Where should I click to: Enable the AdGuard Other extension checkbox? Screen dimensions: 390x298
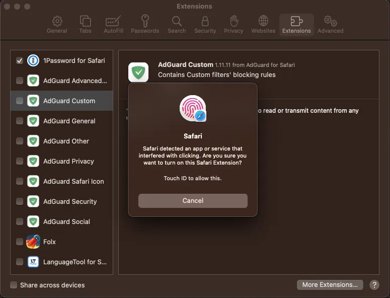(20, 141)
